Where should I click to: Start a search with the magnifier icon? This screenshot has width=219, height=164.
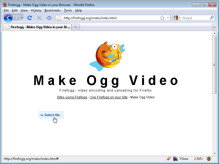(x=212, y=17)
